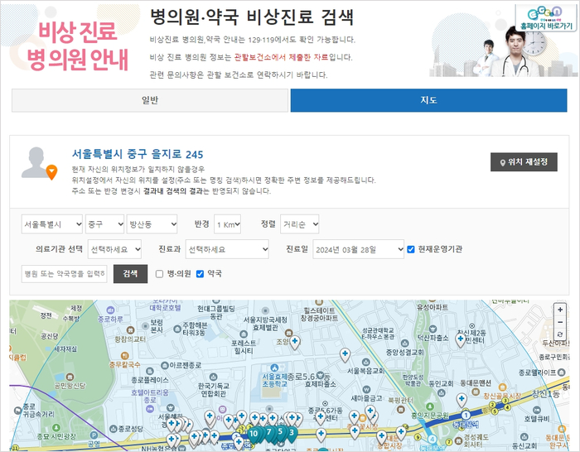Open the 방산동 neighborhood dropdown
The image size is (580, 452).
(152, 224)
